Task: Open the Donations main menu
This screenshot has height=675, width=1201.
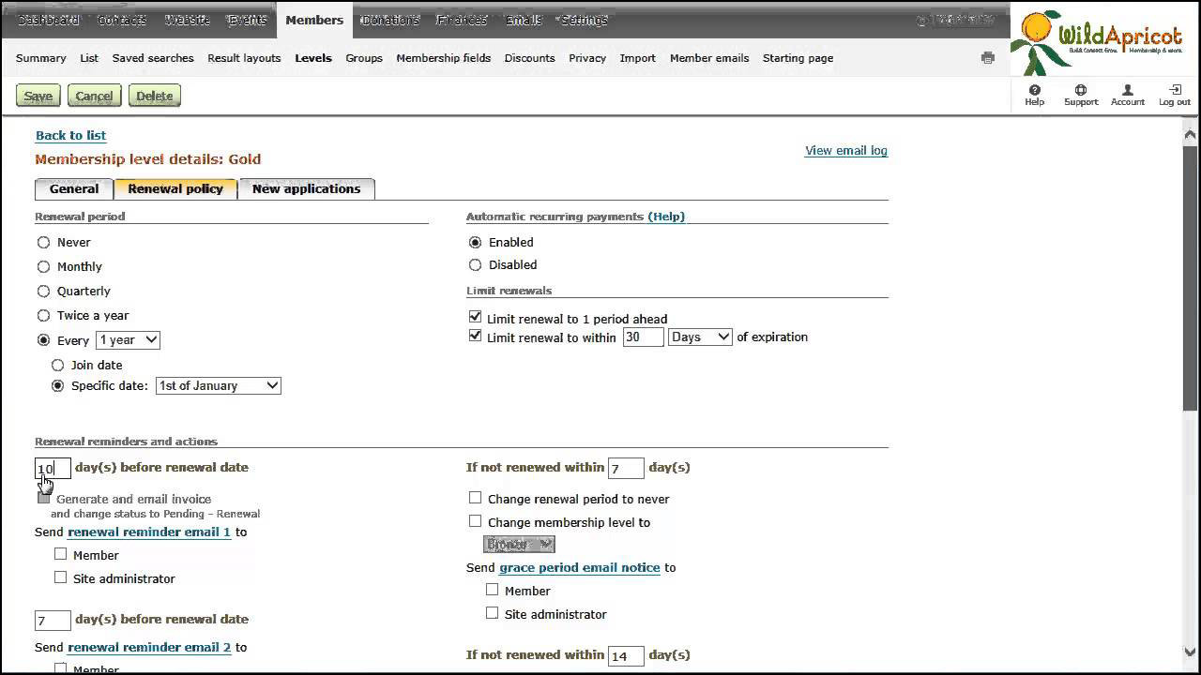Action: 390,20
